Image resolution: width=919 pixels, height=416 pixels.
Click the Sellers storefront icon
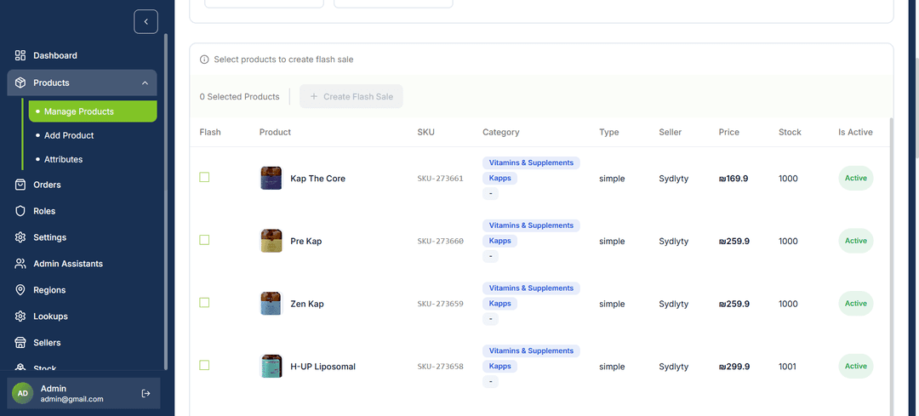click(x=20, y=343)
